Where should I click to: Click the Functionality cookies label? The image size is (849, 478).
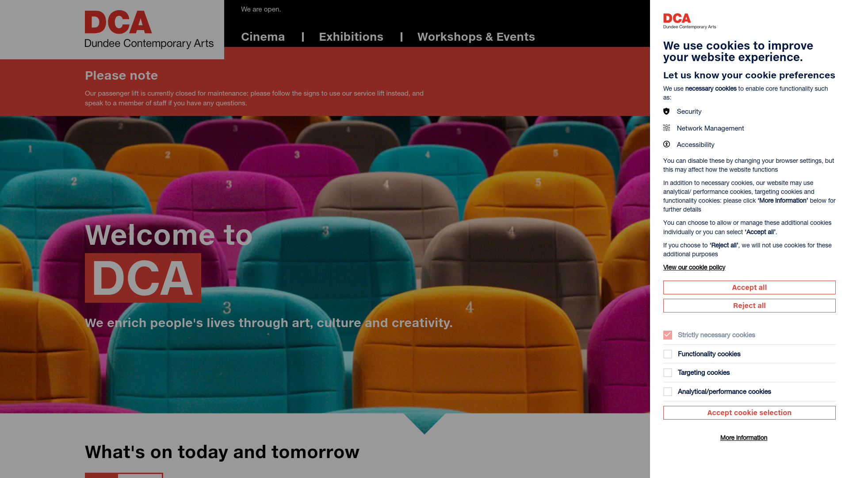pos(709,354)
